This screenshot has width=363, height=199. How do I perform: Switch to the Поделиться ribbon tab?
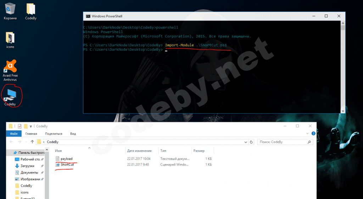(54, 134)
